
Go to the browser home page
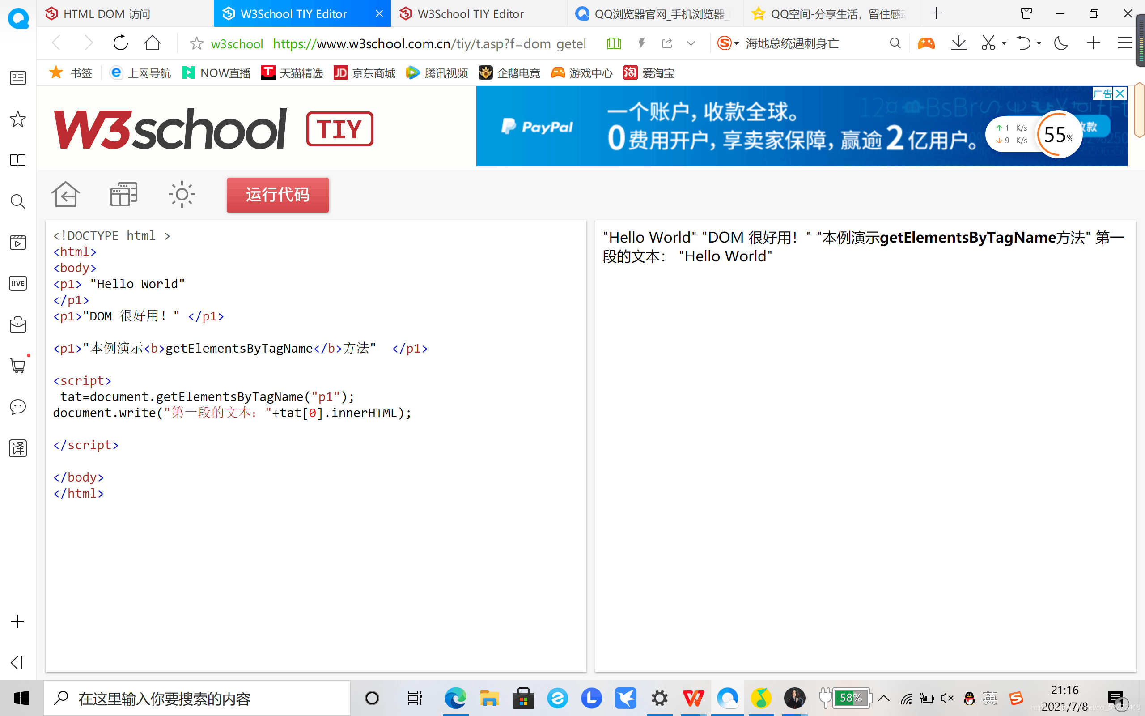(153, 43)
